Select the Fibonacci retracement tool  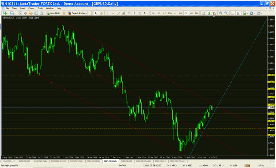pos(129,13)
